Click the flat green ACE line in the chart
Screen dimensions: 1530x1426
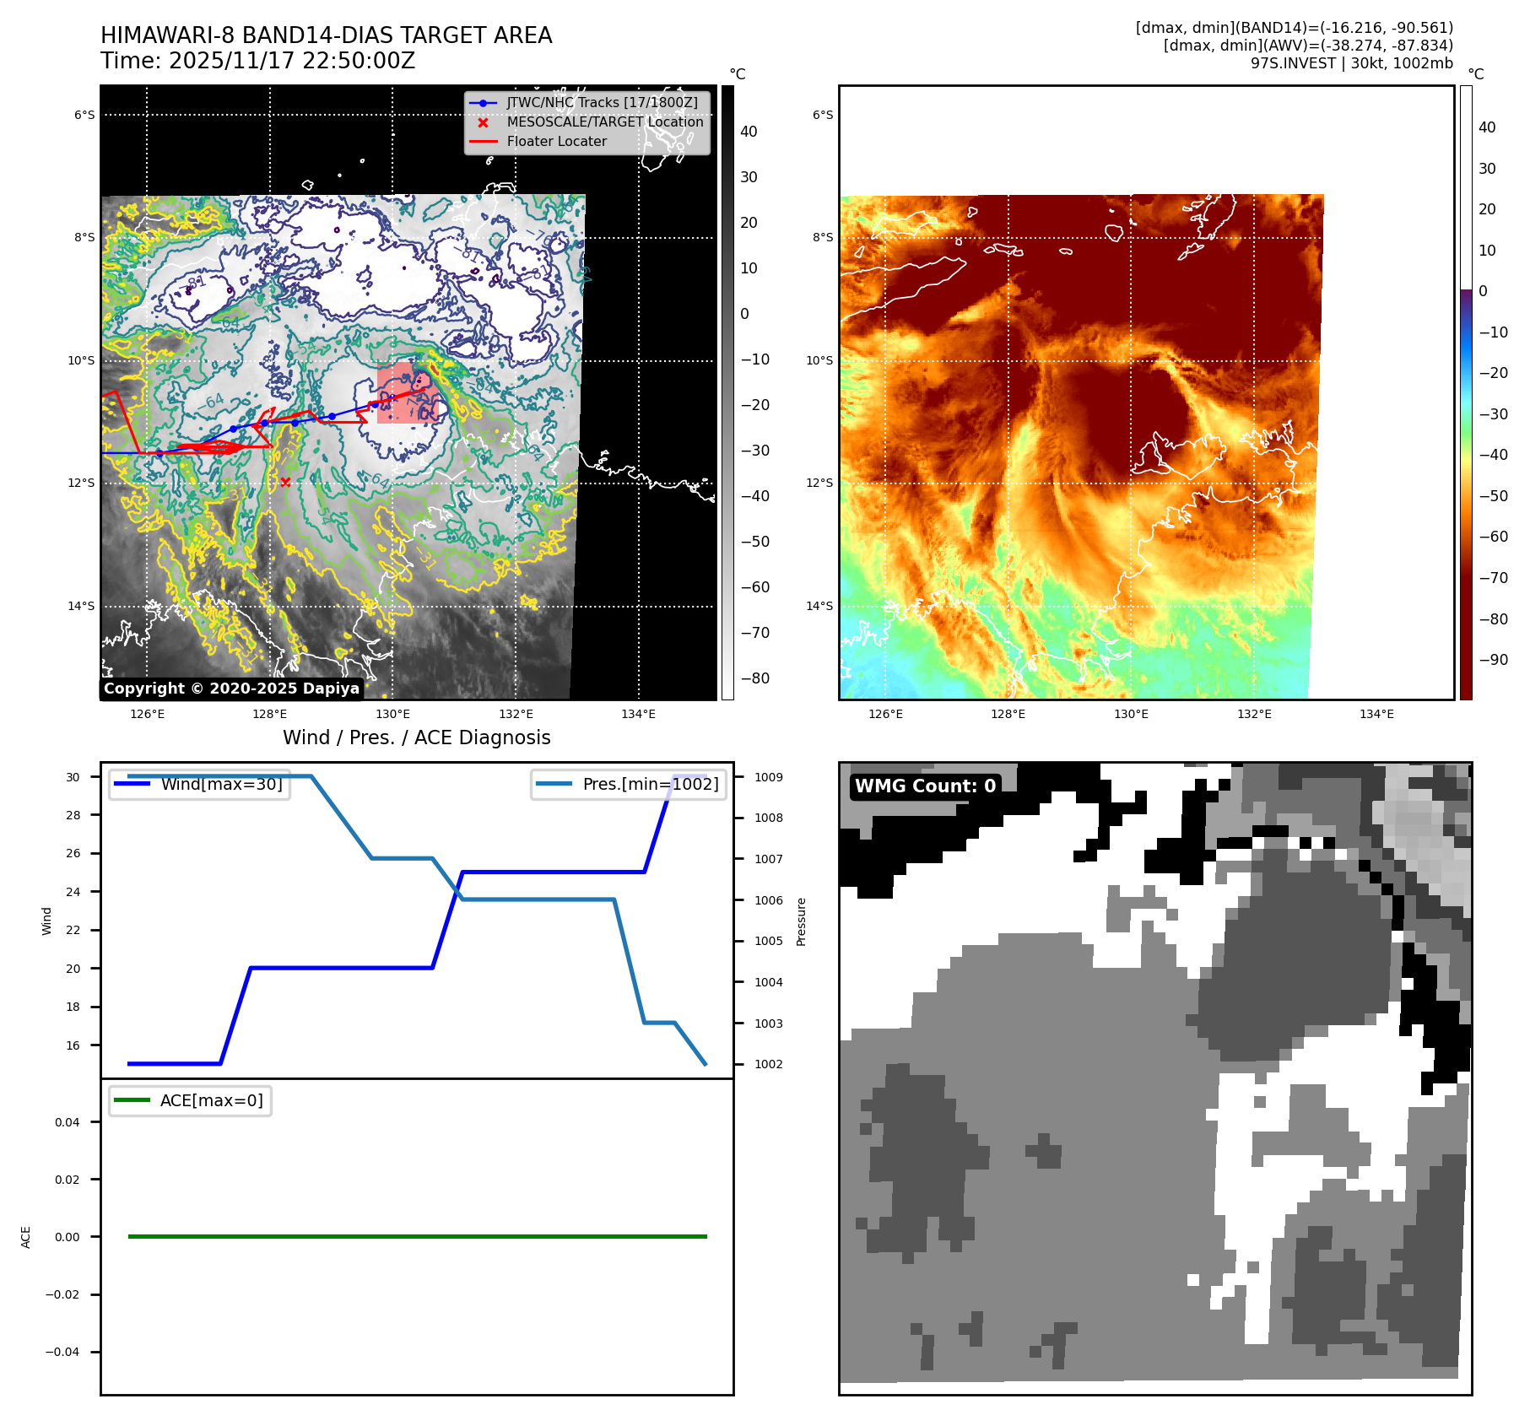[x=417, y=1236]
